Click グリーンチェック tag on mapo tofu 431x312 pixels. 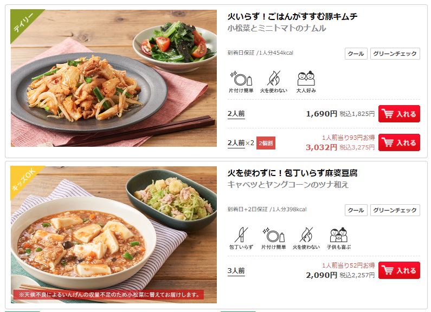(395, 210)
